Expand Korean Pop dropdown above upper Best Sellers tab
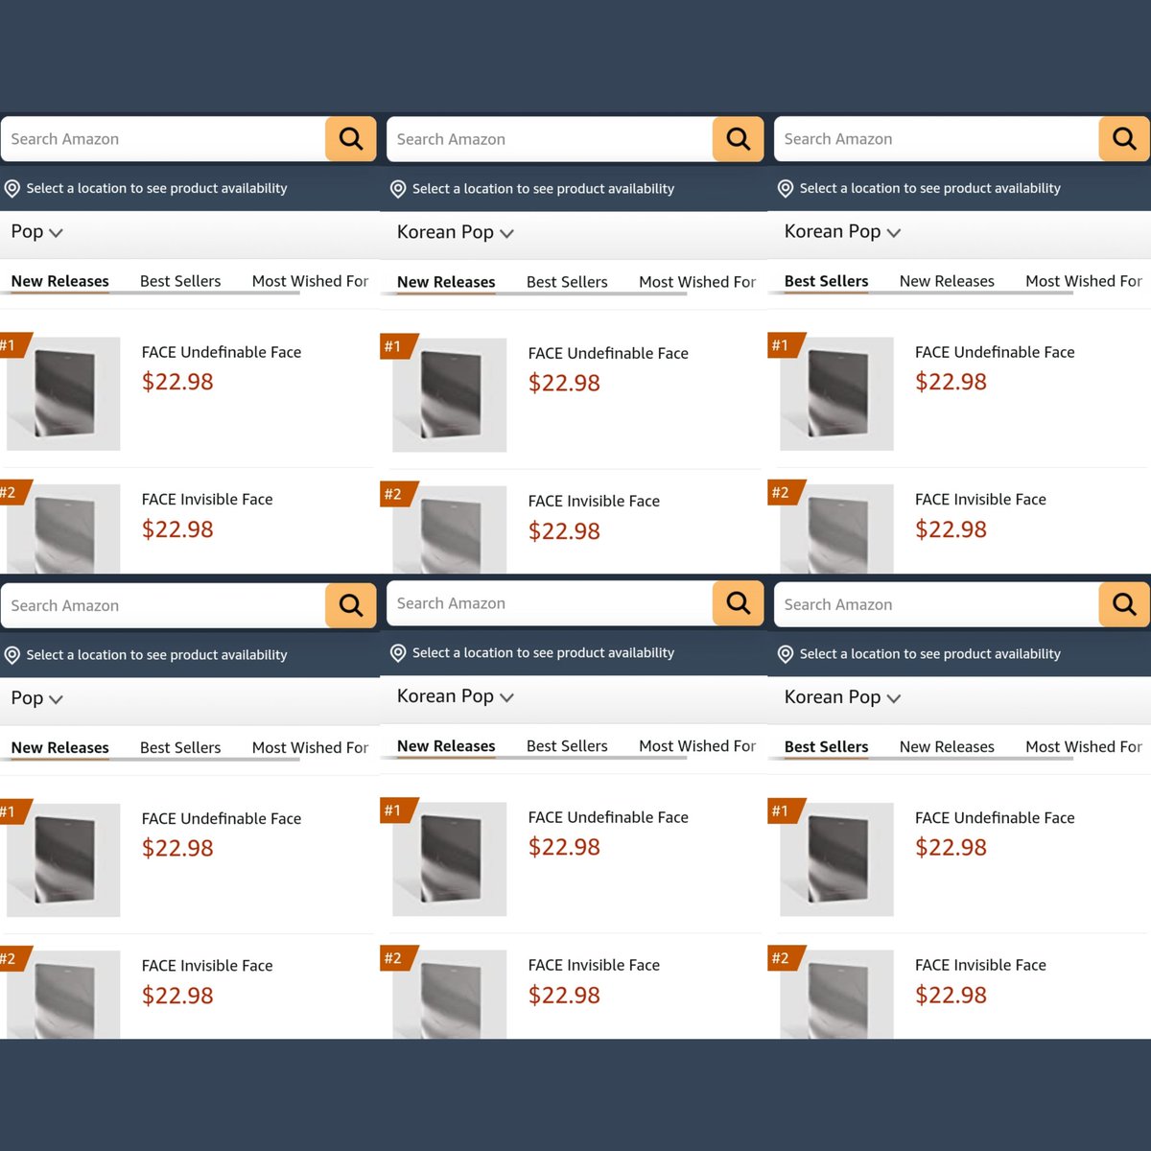This screenshot has width=1151, height=1151. pos(842,231)
